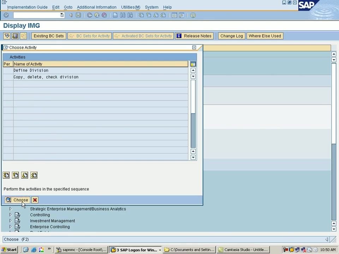Click the Activated BC Sets for Activity button

(143, 36)
